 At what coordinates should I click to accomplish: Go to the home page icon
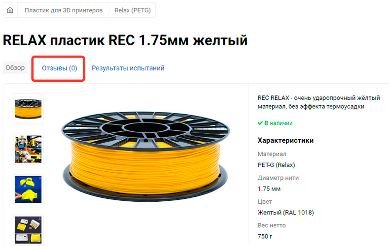(x=10, y=10)
